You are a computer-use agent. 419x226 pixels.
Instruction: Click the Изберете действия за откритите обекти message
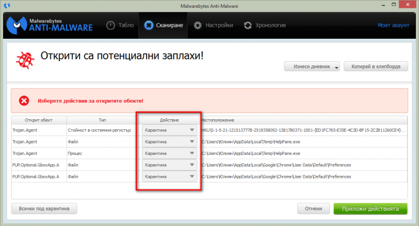pyautogui.click(x=90, y=101)
